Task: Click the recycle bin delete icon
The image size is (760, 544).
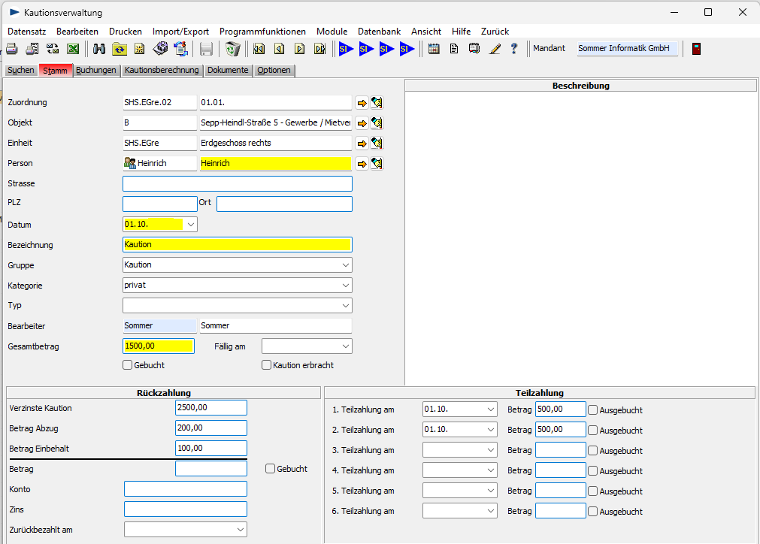Action: point(233,49)
